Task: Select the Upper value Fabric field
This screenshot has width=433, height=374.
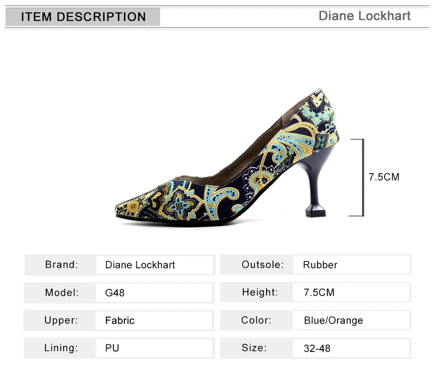Action: [x=154, y=321]
